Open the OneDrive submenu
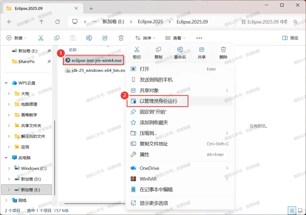This screenshot has height=215, width=306. click(180, 168)
